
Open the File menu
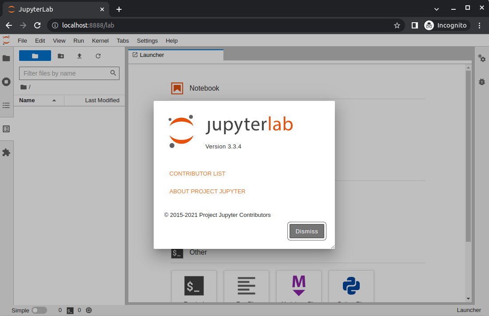pos(23,41)
